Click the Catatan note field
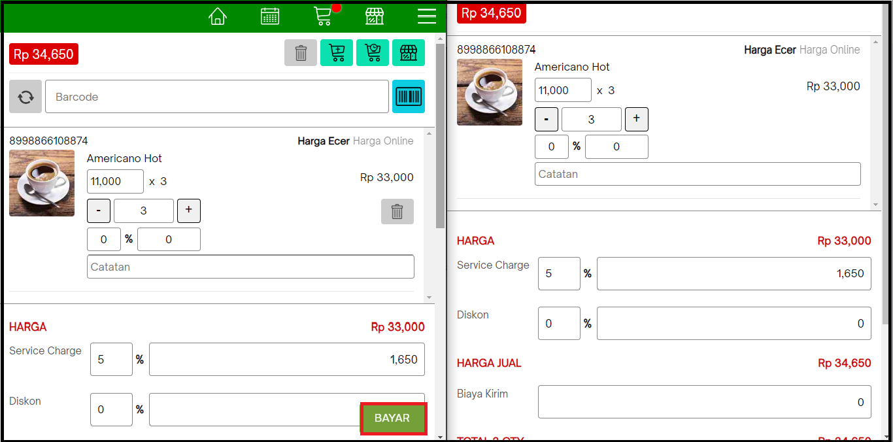Image resolution: width=893 pixels, height=442 pixels. (250, 266)
